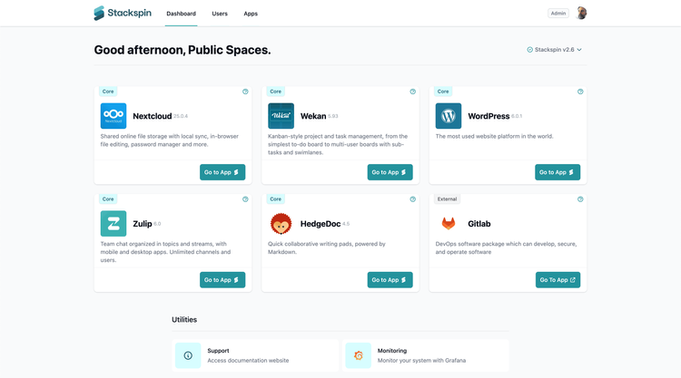Click the Stackspin logo

(x=123, y=13)
